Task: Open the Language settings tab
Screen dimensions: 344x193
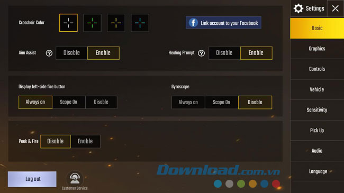Action: pos(317,171)
